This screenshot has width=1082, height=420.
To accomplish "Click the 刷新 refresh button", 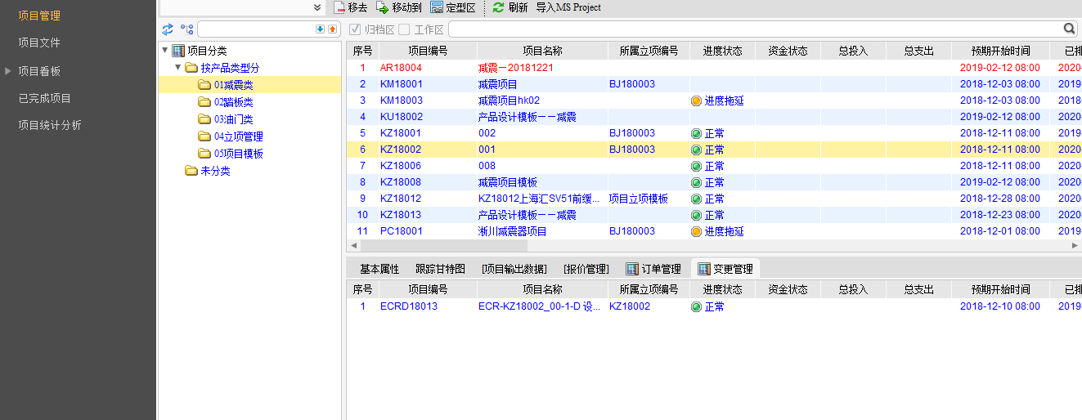I will [x=510, y=7].
